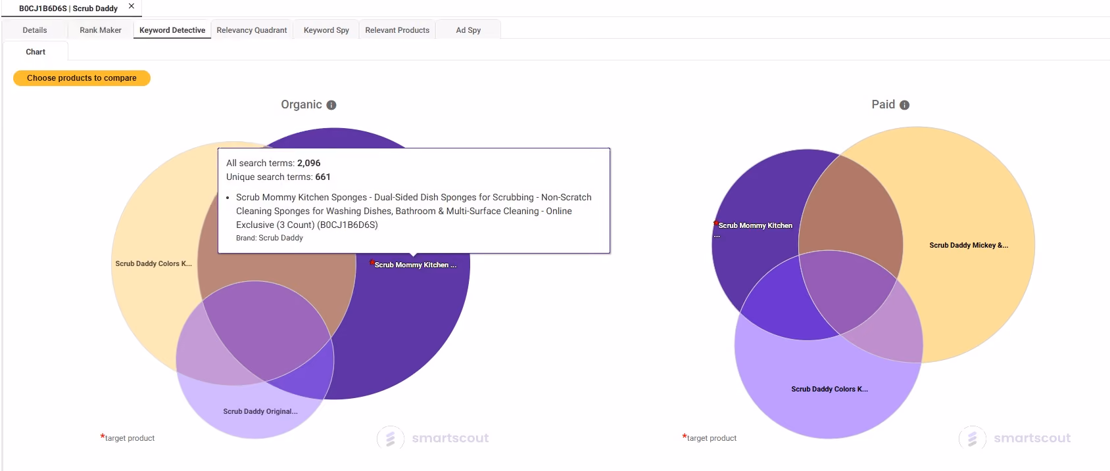Screen dimensions: 1110x471
Task: Click 'All search terms: 2,096' tooltip text
Action: [x=274, y=163]
